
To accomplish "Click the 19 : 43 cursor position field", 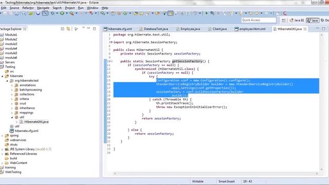I will coord(247,181).
